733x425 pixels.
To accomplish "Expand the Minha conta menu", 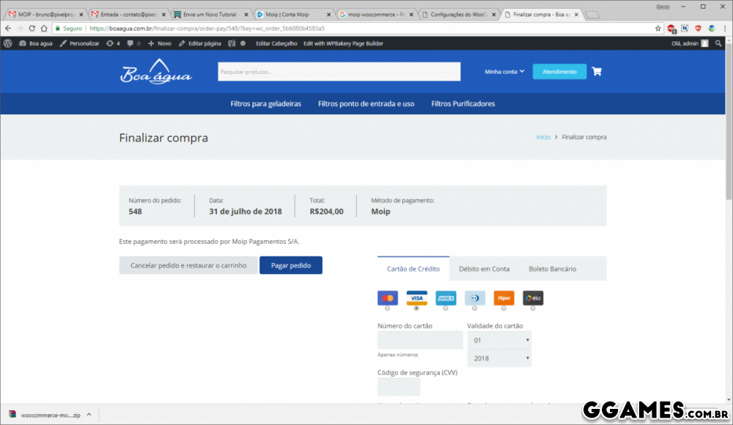I will click(504, 72).
